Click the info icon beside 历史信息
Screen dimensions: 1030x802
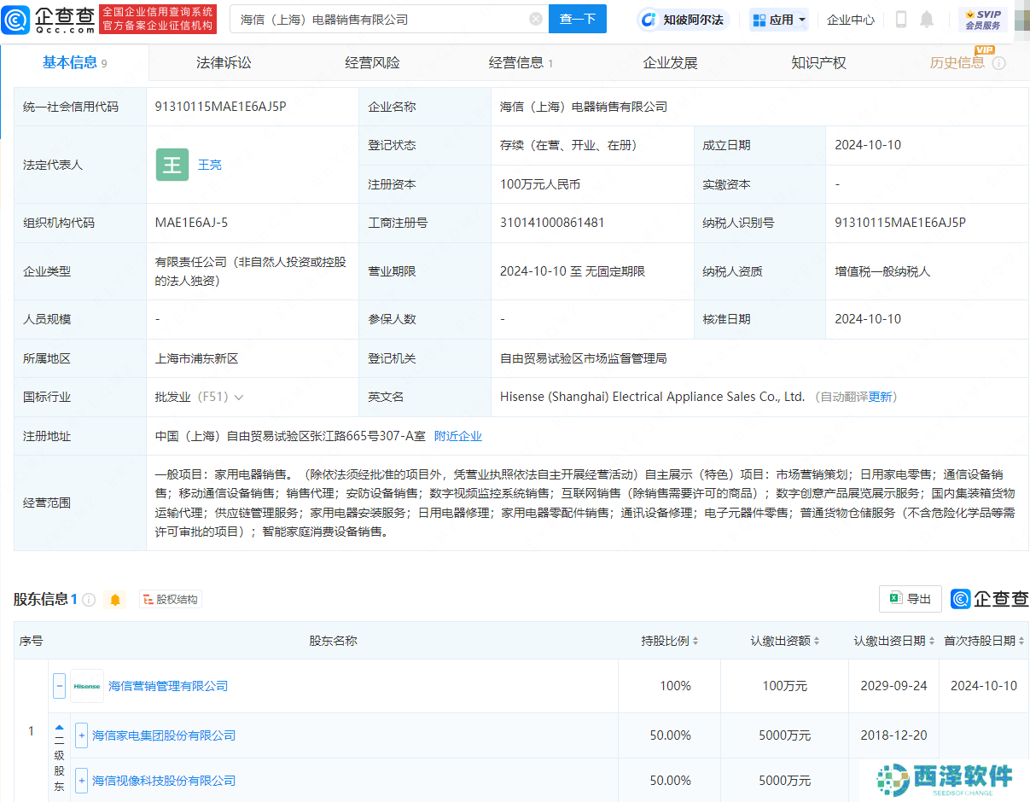(x=999, y=63)
